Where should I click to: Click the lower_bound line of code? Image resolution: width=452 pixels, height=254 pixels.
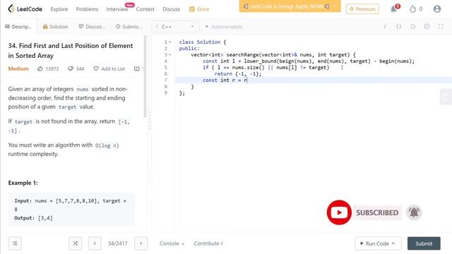[x=309, y=61]
